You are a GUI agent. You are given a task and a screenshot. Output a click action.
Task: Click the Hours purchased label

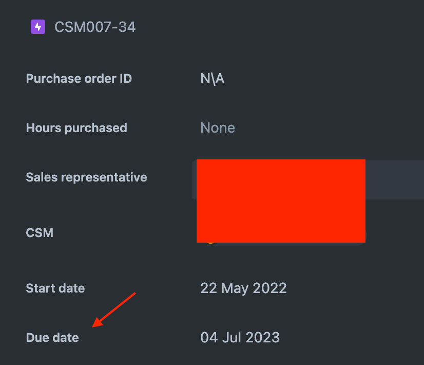pyautogui.click(x=76, y=127)
